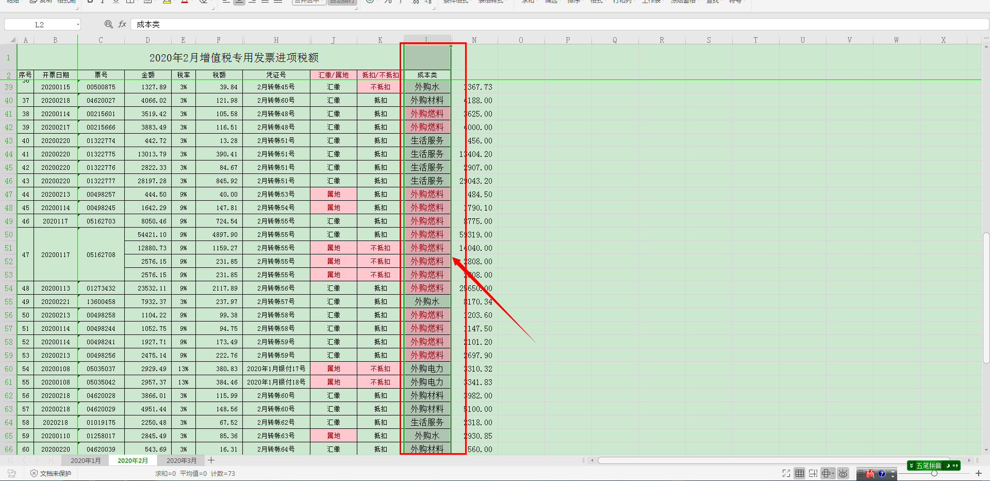Switch to the 2020年1月 sheet tab
The image size is (990, 481).
[x=86, y=460]
